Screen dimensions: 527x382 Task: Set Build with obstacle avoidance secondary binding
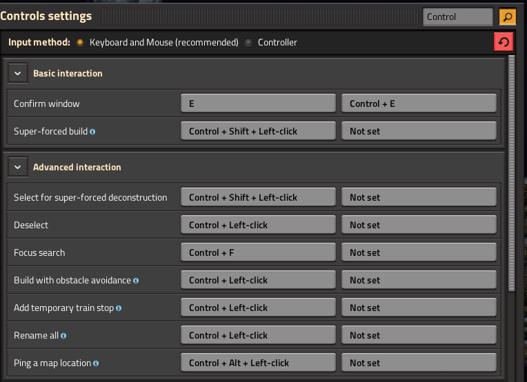(x=419, y=280)
